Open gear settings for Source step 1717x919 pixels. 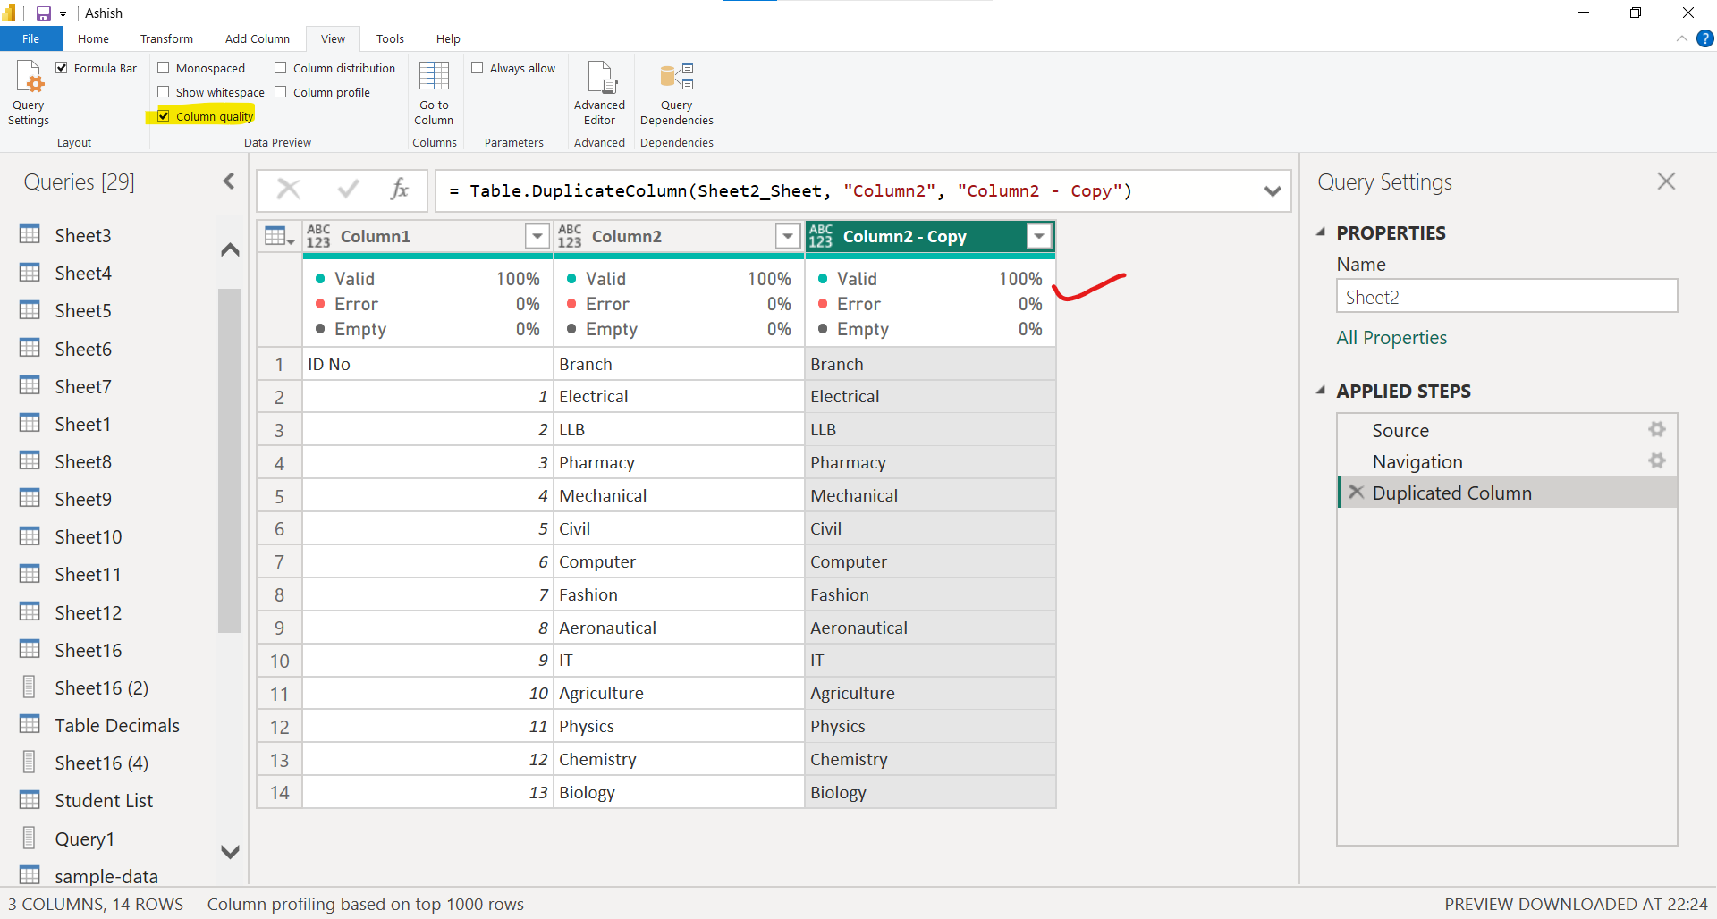click(x=1656, y=430)
